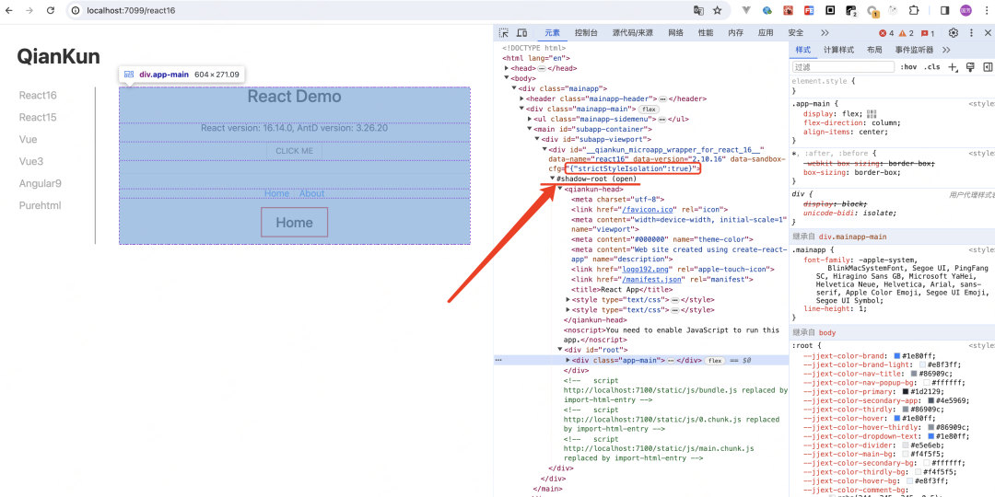
Task: Reload the page
Action: coord(51,11)
